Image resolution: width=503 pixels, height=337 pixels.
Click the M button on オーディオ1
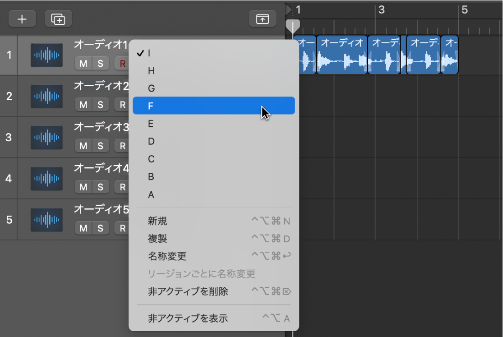[x=83, y=63]
